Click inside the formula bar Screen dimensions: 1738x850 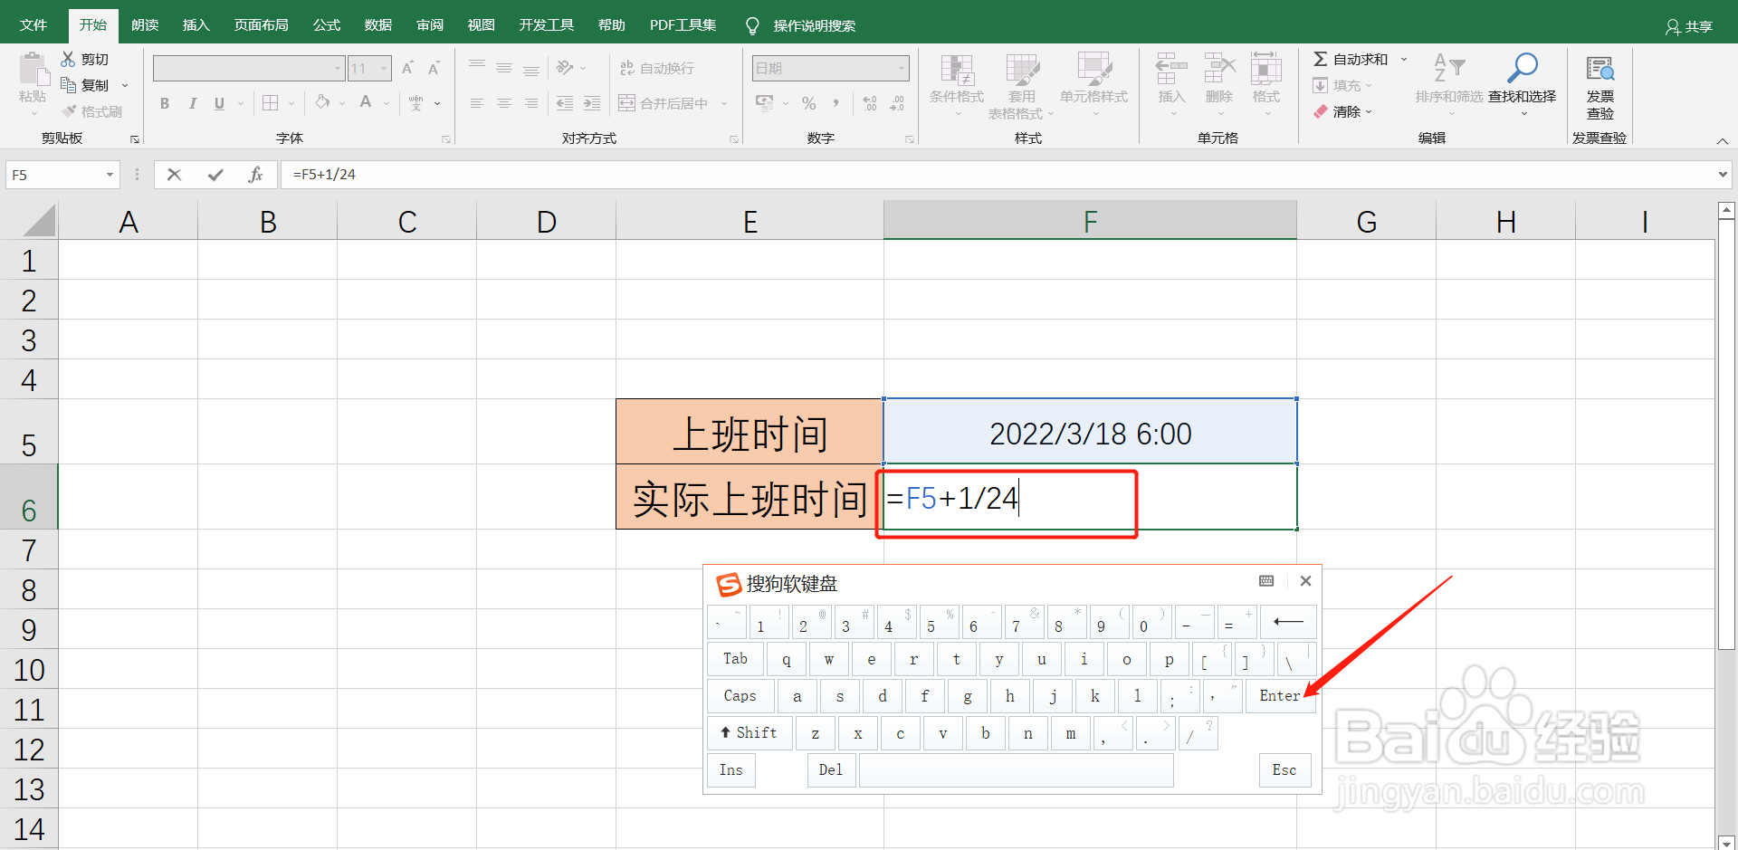pyautogui.click(x=634, y=174)
